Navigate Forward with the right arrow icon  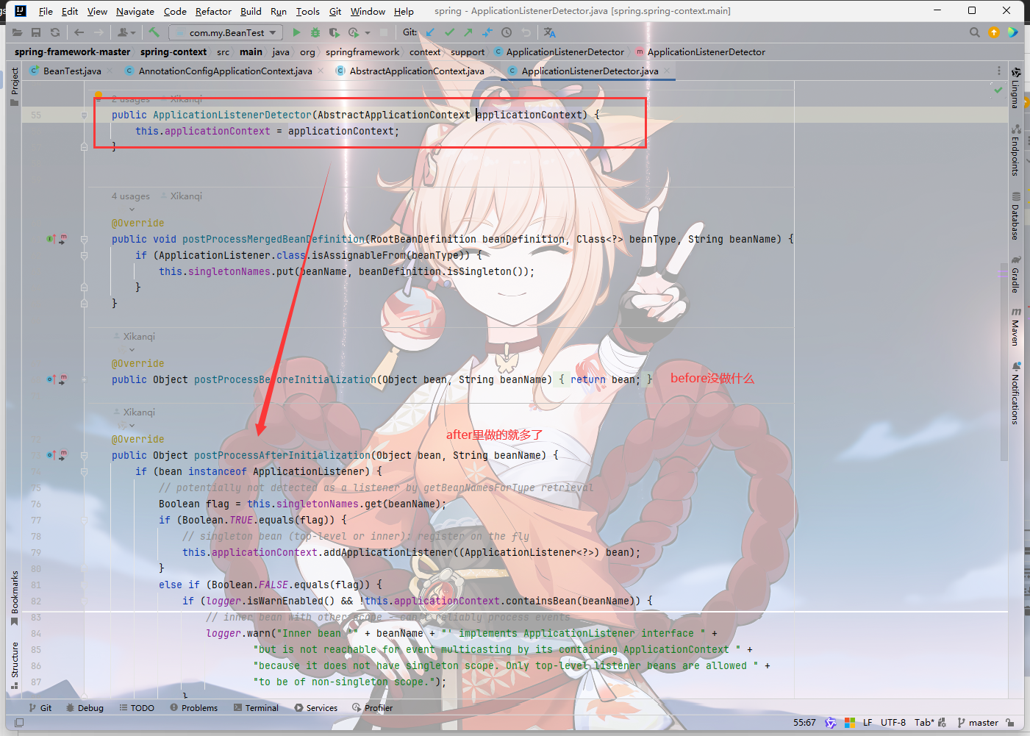click(99, 32)
